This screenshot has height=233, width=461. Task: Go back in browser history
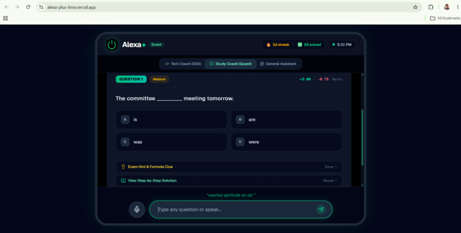(6, 7)
